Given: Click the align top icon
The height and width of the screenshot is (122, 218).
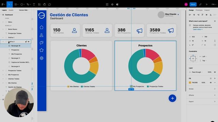Looking at the screenshot, I should click(202, 15).
